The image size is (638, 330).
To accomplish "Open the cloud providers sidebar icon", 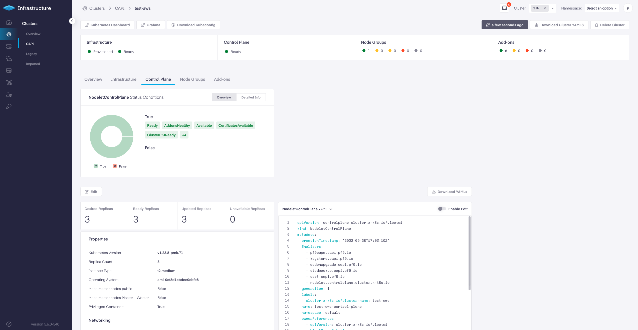I will pos(9,58).
